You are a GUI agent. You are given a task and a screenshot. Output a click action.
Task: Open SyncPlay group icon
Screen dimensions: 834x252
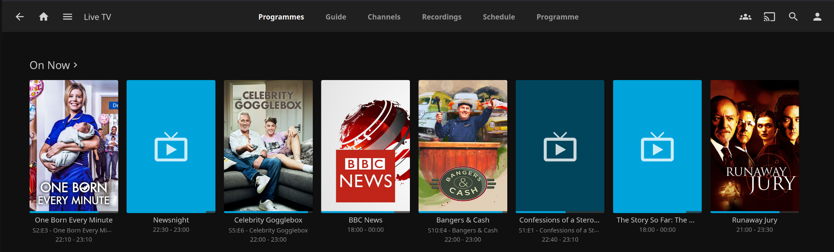(x=745, y=17)
